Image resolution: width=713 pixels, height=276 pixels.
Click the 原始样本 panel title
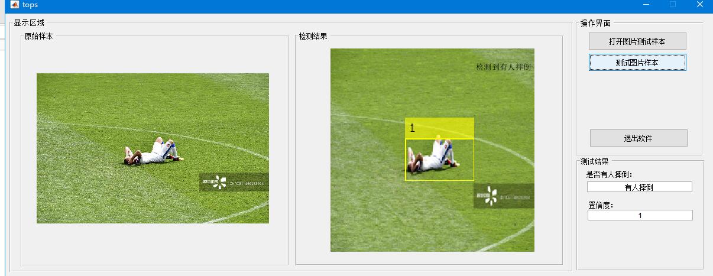[38, 36]
